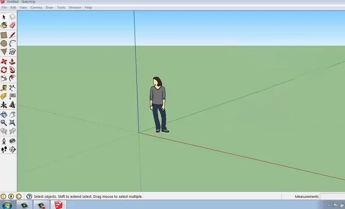Activate the Rotate tool

[4, 70]
